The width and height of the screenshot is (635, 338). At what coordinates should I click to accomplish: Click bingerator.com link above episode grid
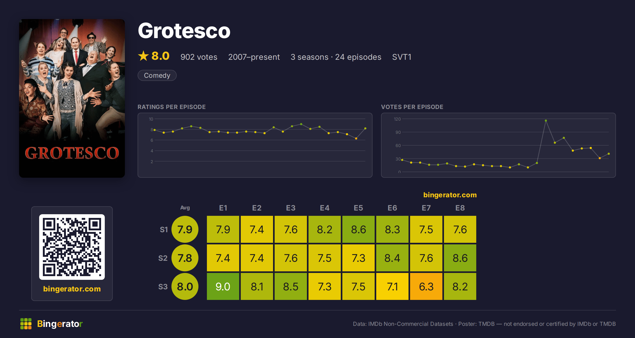[450, 195]
